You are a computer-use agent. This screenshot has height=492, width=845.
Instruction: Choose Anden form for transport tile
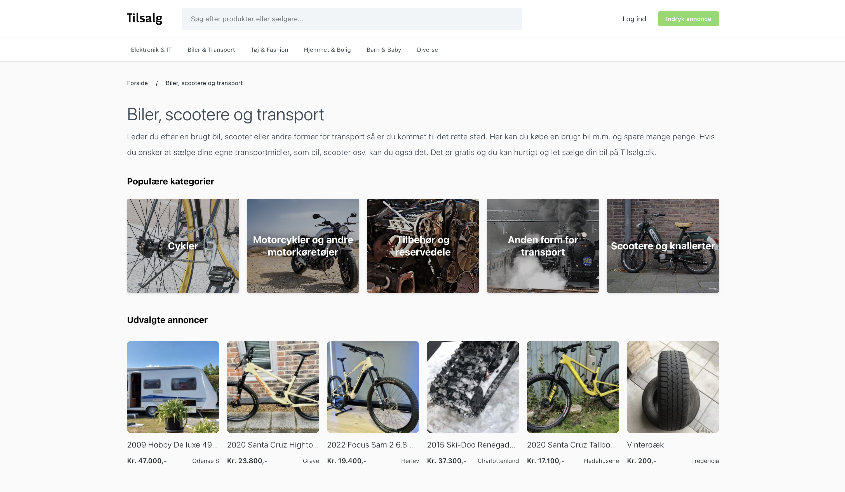543,245
